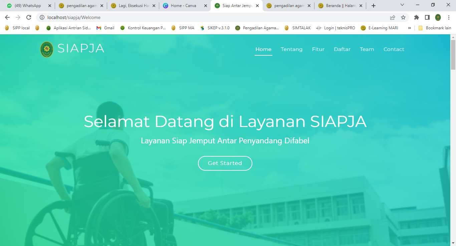456x246 pixels.
Task: Click the Get Started button
Action: point(225,163)
